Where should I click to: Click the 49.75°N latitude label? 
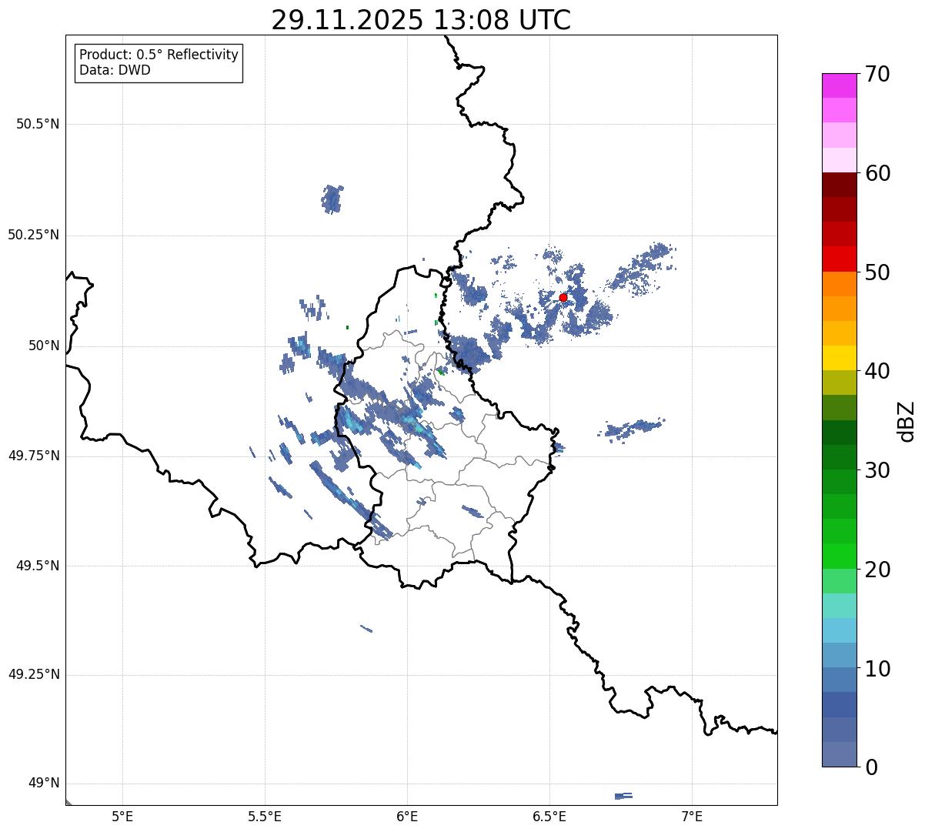coord(33,456)
